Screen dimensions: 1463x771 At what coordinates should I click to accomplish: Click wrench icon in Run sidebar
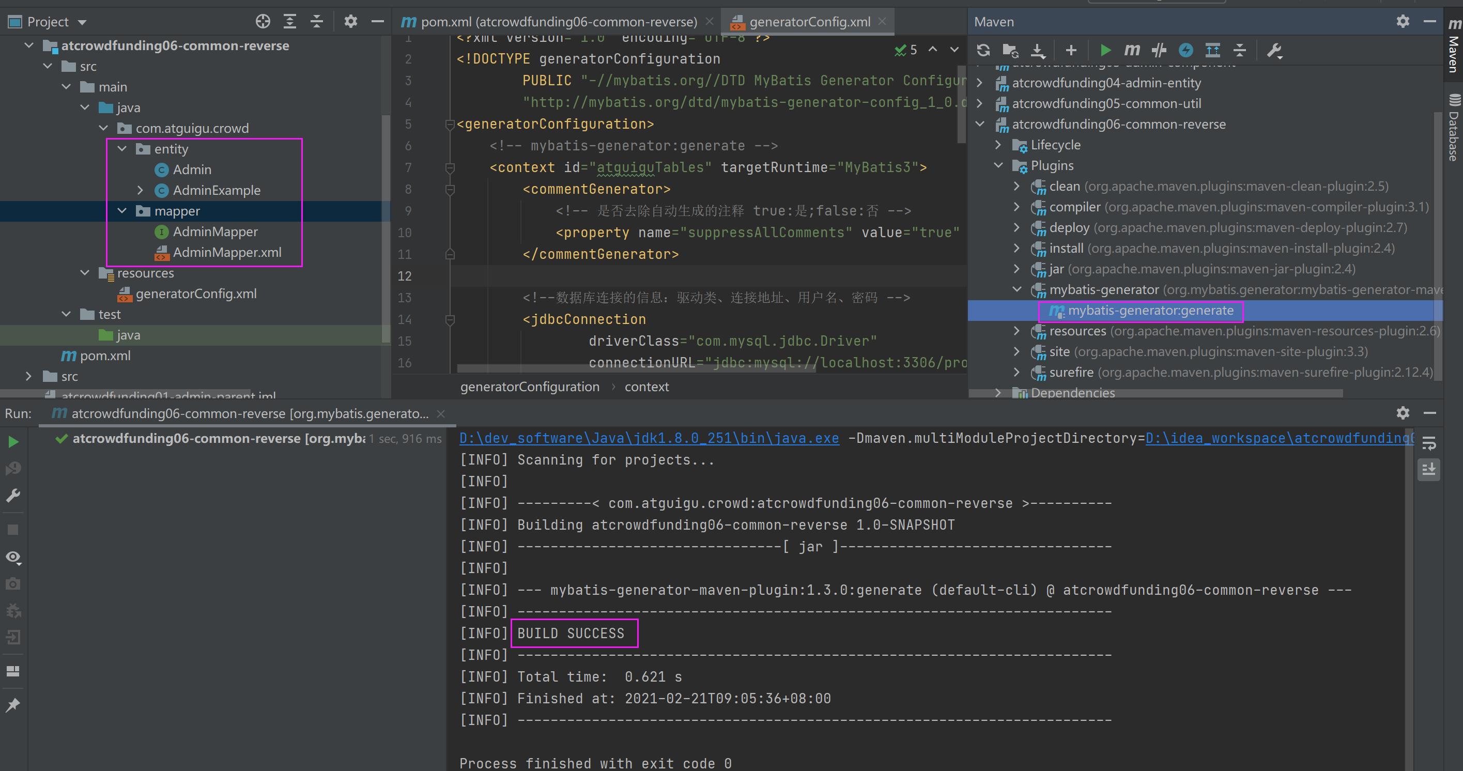13,495
